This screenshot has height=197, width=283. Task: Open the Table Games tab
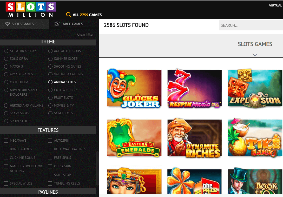(74, 24)
